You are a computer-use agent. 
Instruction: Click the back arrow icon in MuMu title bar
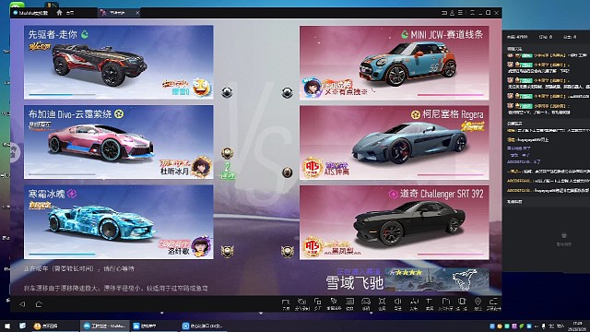(444, 13)
